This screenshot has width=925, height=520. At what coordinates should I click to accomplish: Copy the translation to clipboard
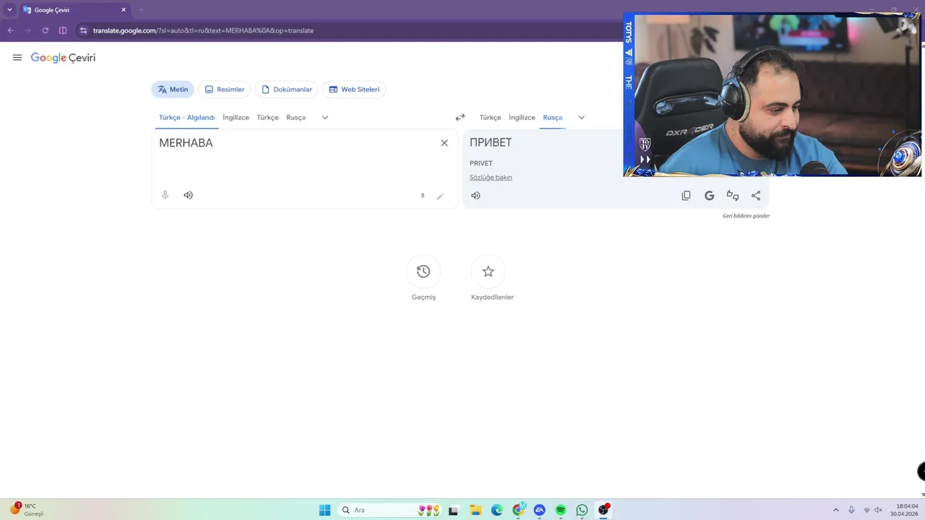(687, 196)
